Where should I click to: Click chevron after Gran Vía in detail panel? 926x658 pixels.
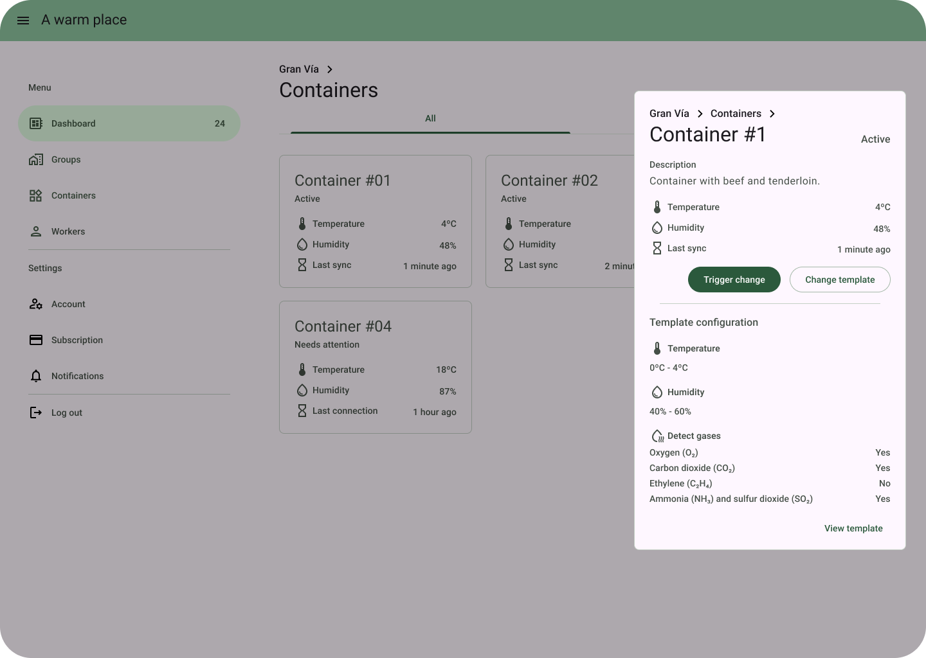pos(700,114)
